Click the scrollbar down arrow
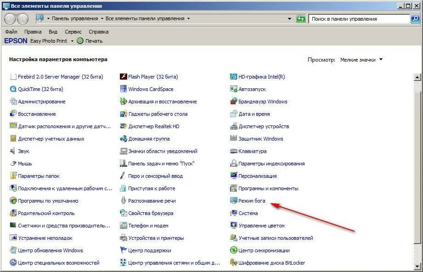Screen dimensions: 423x272 tap(417, 266)
